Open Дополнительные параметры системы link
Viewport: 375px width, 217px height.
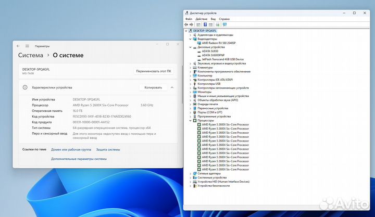pos(79,159)
